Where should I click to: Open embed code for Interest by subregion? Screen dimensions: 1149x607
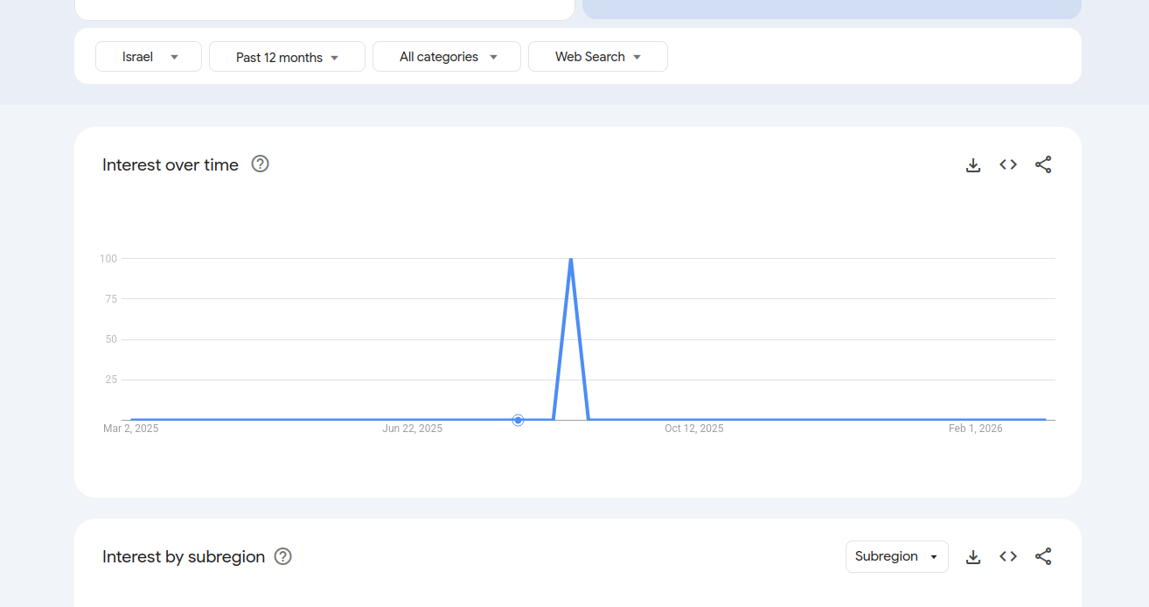[1008, 556]
